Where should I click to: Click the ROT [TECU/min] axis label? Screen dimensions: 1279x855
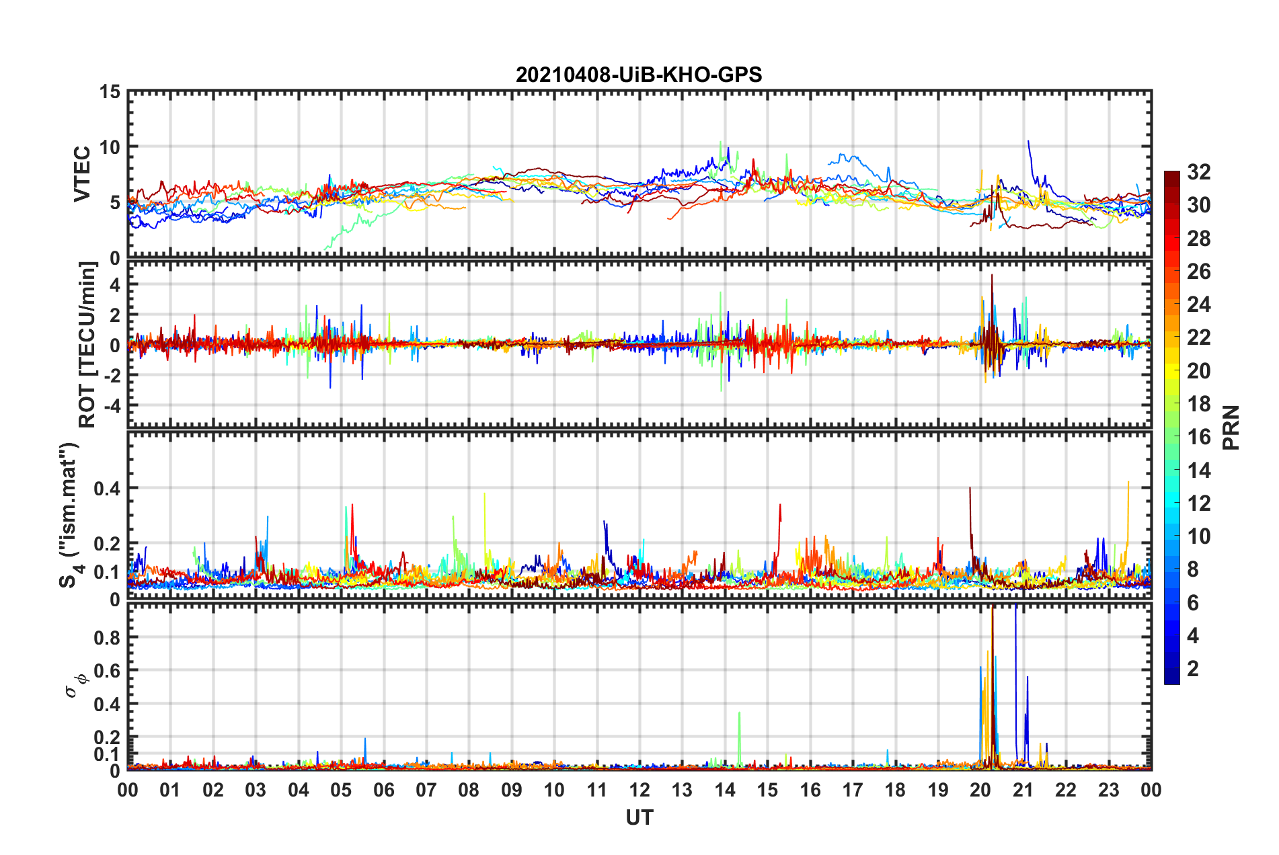pyautogui.click(x=87, y=344)
